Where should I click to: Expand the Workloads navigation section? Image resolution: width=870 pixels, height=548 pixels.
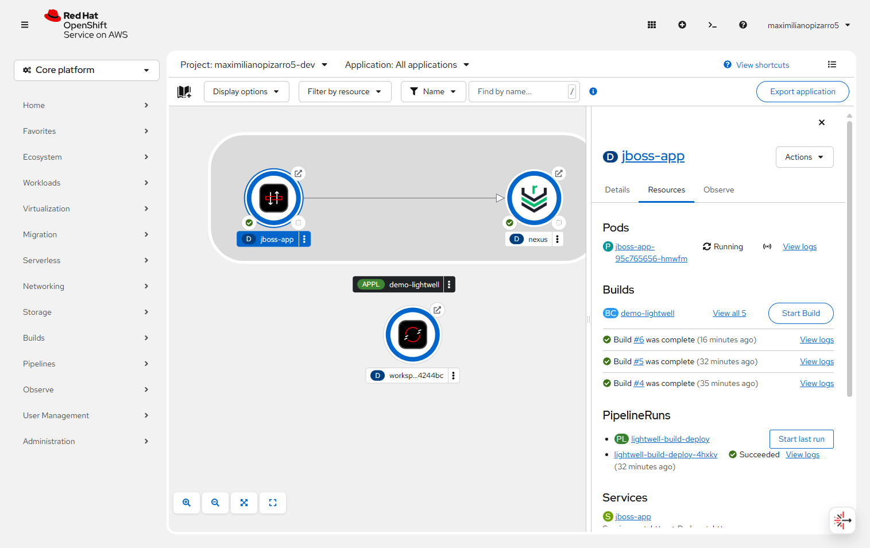(x=86, y=183)
